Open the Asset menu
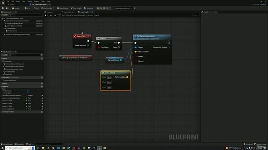268x150 pixels. point(18,1)
